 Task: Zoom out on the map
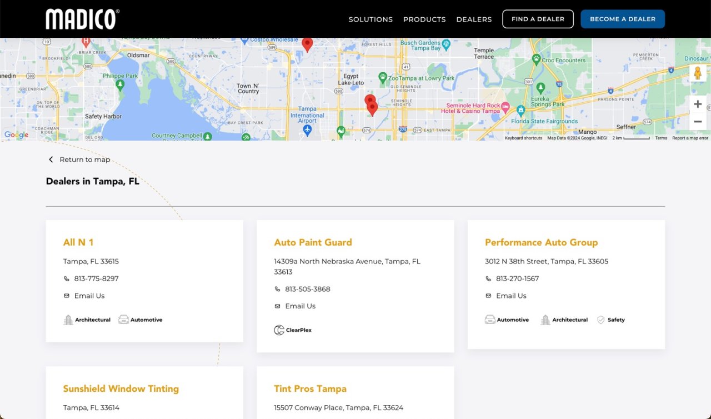click(x=698, y=122)
